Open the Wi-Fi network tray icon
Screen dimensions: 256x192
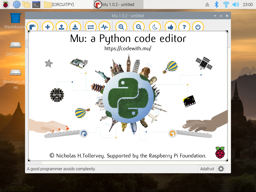tap(226, 4)
